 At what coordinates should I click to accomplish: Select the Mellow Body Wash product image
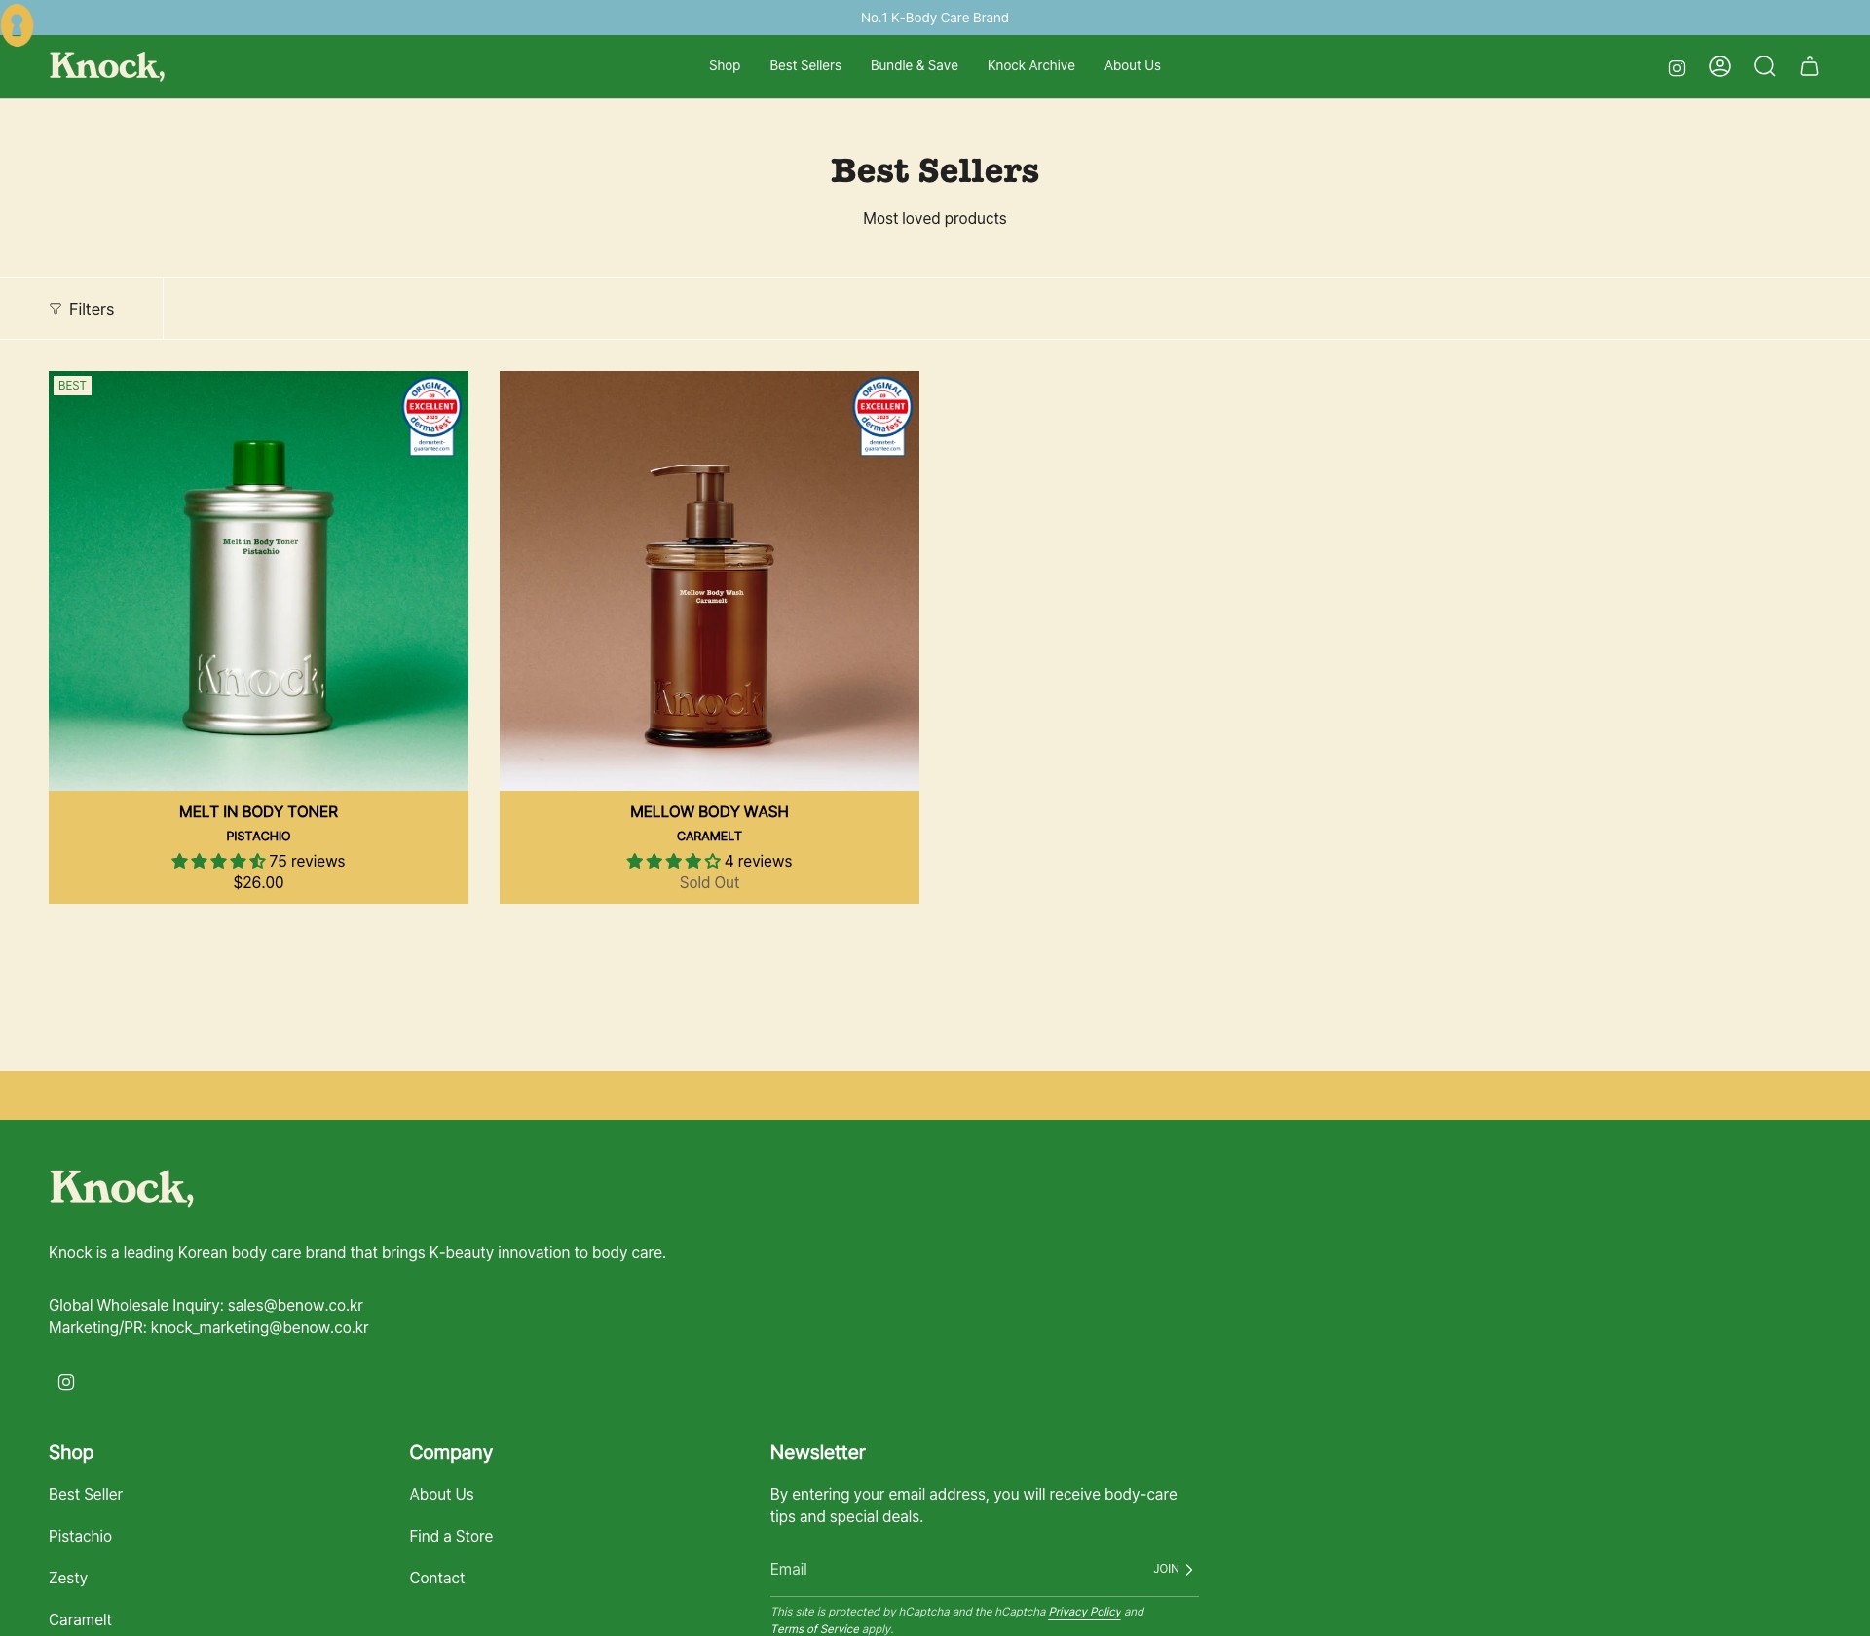tap(709, 580)
